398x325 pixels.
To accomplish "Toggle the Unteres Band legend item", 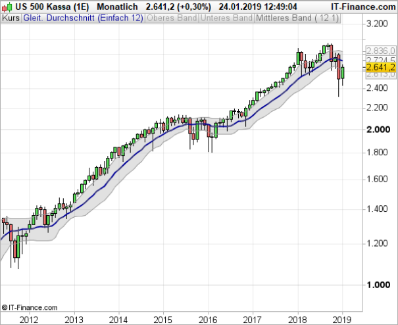I will (x=226, y=18).
